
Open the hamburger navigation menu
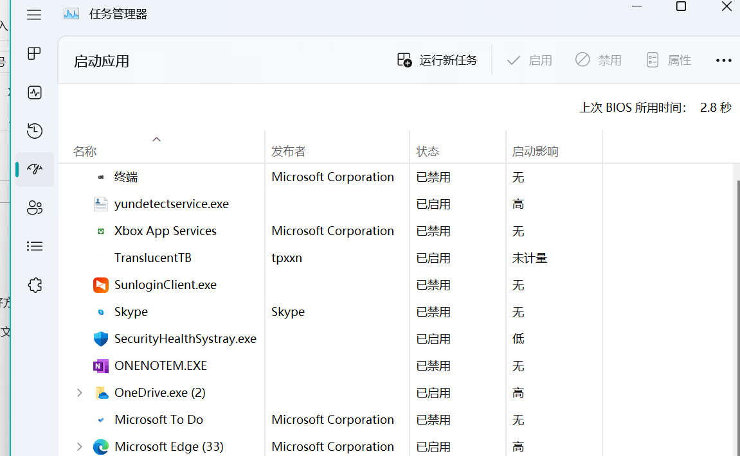pos(34,15)
